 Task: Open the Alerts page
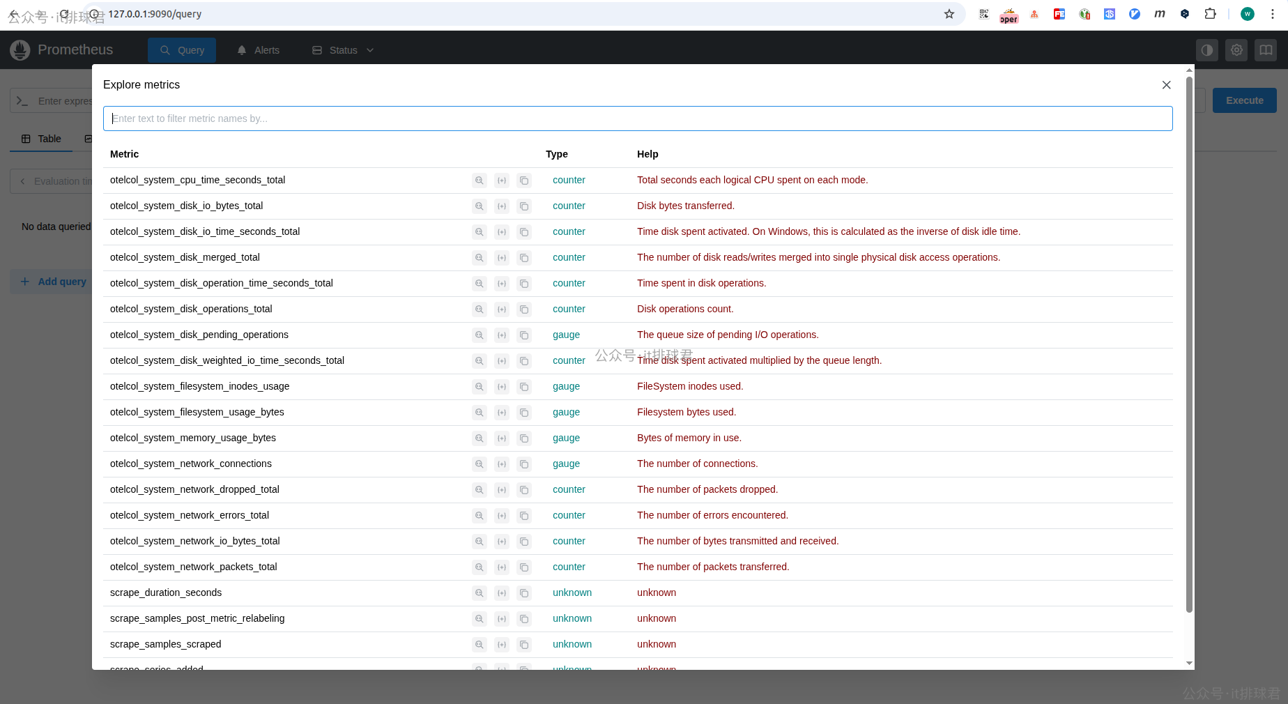(259, 50)
